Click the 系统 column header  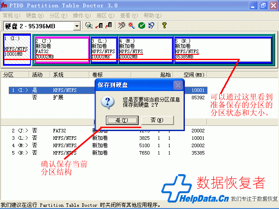pyautogui.click(x=70, y=74)
